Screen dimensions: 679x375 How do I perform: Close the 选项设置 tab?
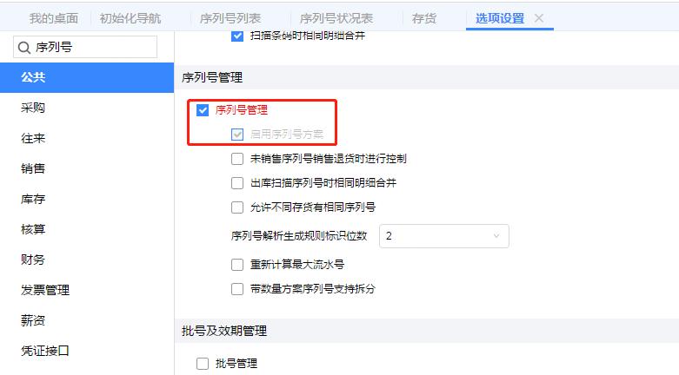(539, 18)
